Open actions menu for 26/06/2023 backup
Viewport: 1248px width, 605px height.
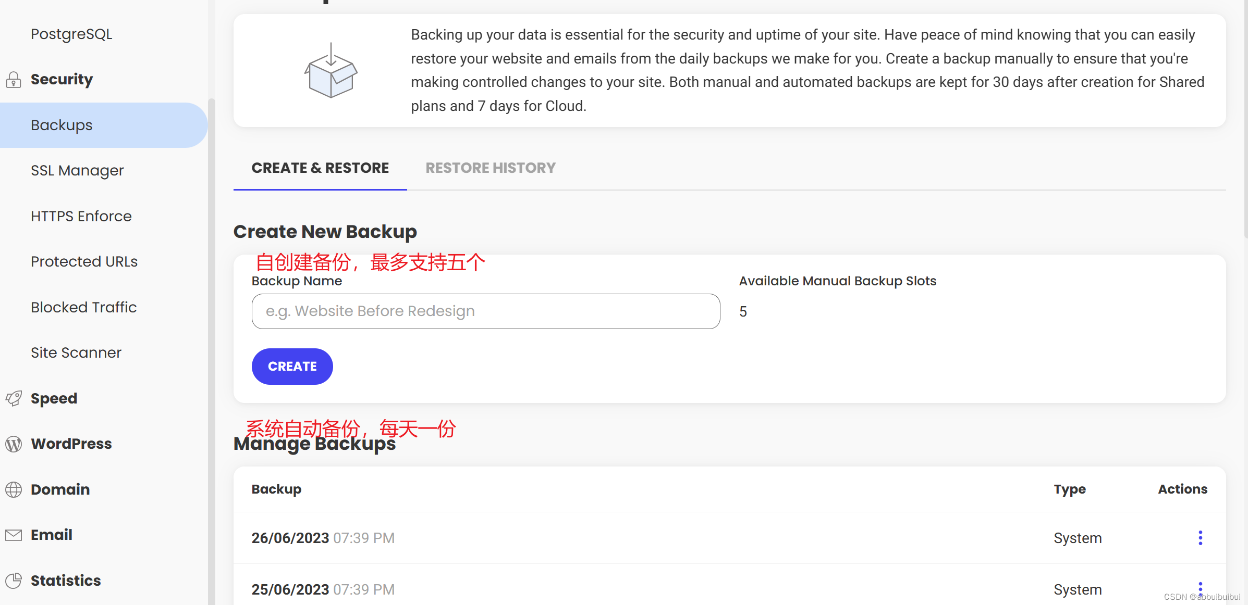click(1200, 538)
